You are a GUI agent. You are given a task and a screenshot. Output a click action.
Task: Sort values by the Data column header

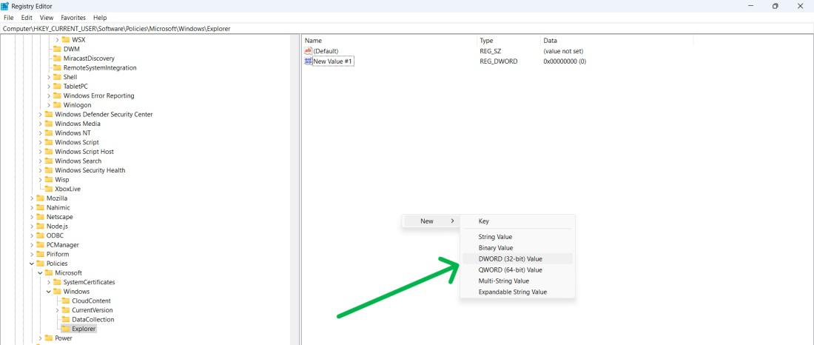tap(617, 41)
